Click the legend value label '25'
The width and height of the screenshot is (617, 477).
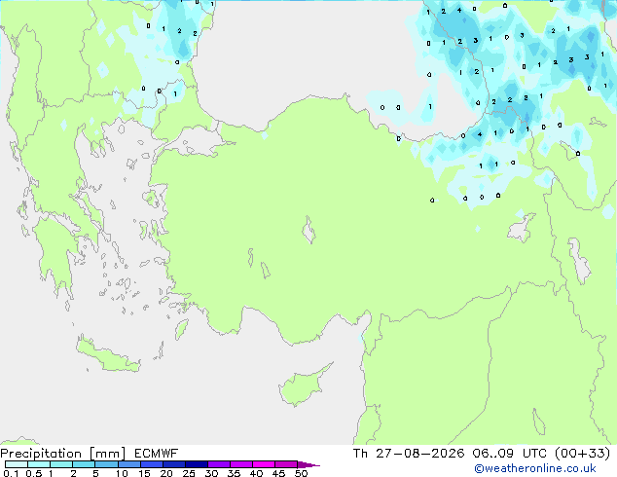click(x=189, y=473)
